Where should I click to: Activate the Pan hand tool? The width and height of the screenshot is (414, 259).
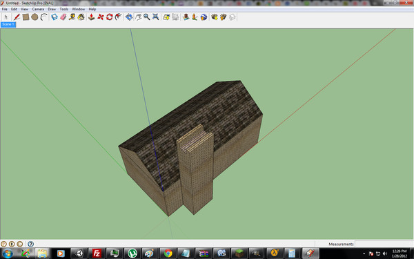[138, 17]
